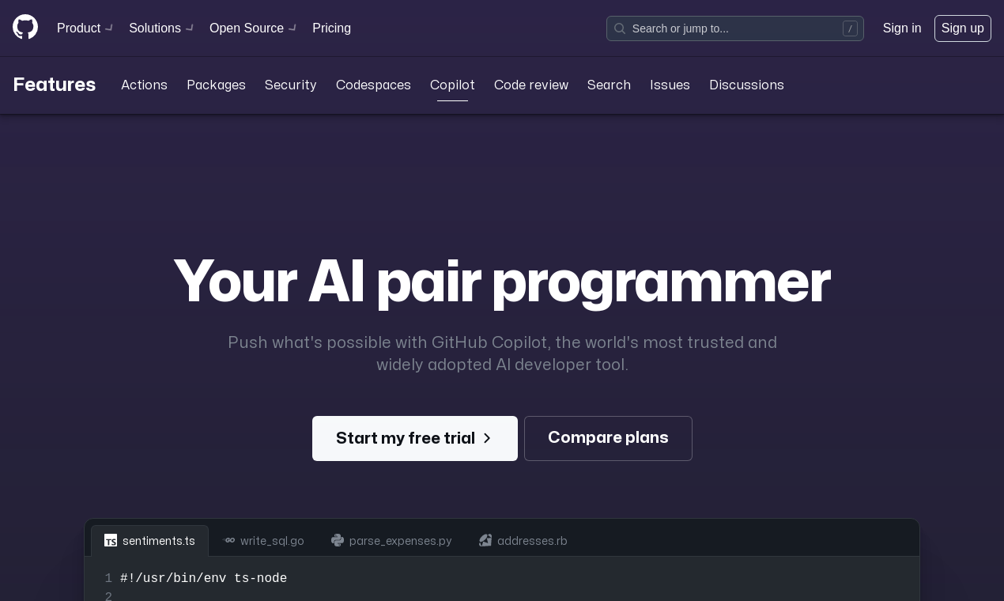Click the Compare plans button
Viewport: 1004px width, 601px height.
608,438
